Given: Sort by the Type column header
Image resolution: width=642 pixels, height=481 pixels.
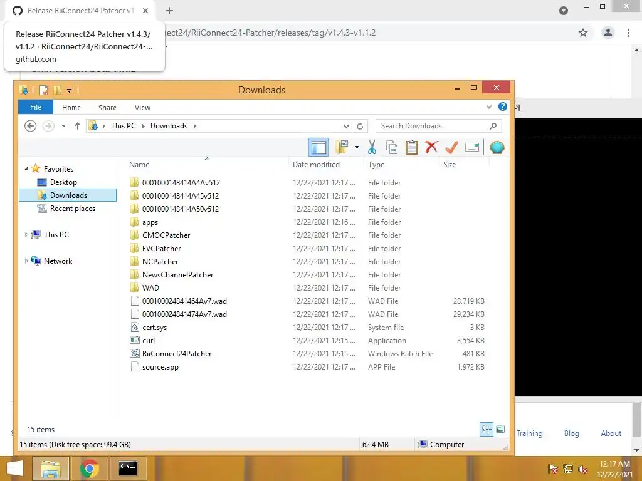Looking at the screenshot, I should 376,165.
